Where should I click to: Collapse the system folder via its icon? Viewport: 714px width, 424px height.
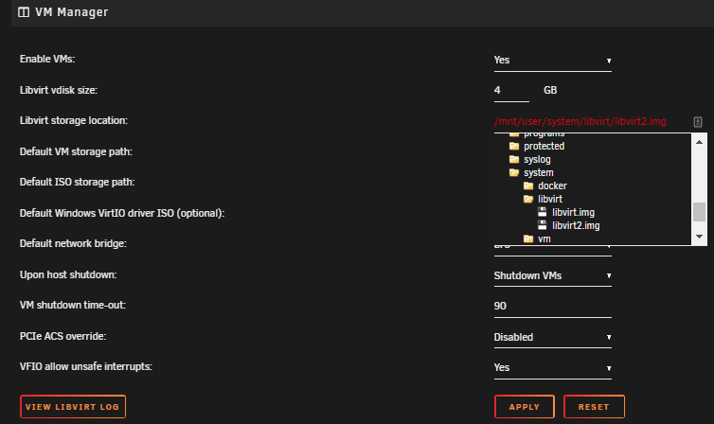tap(514, 172)
